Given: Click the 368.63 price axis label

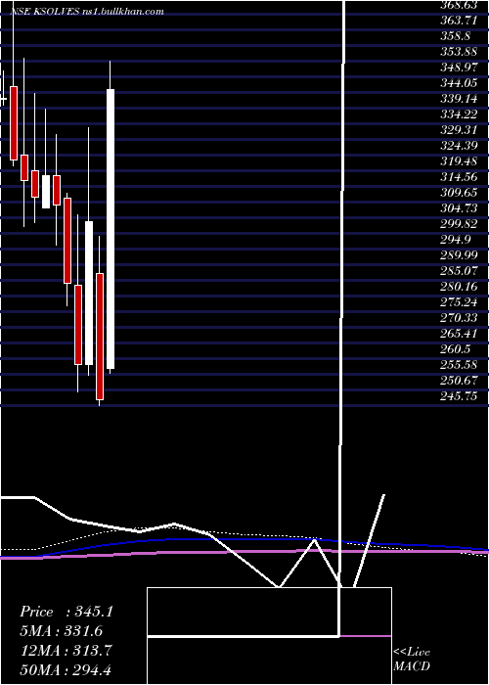Looking at the screenshot, I should [x=459, y=5].
